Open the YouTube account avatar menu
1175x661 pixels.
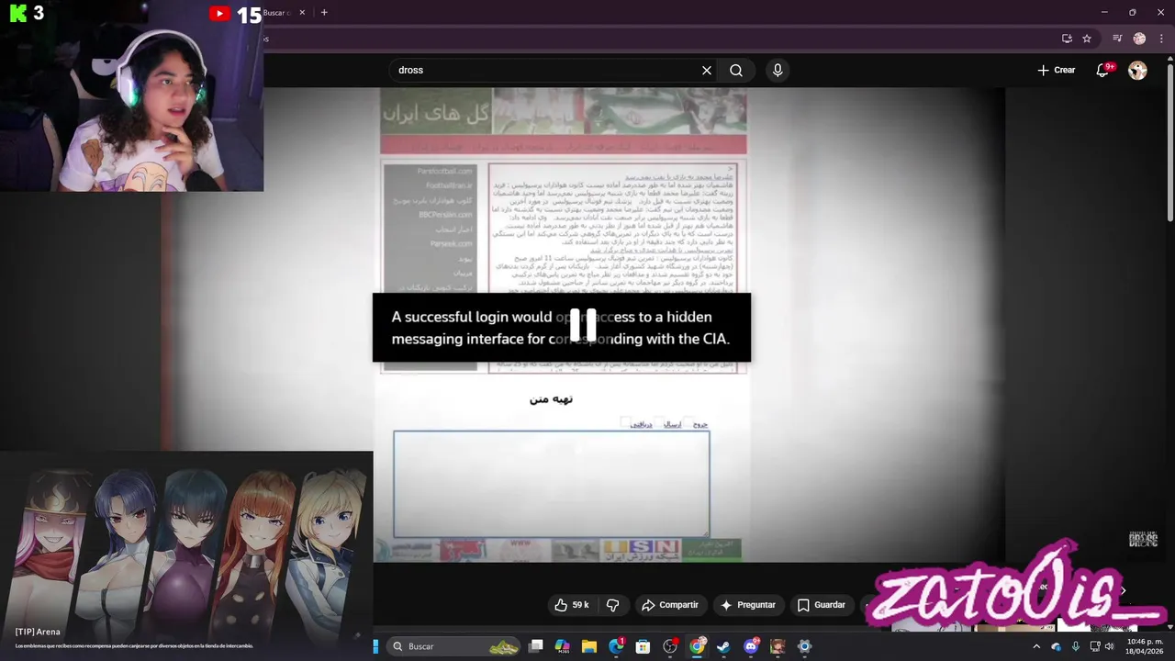(1137, 71)
